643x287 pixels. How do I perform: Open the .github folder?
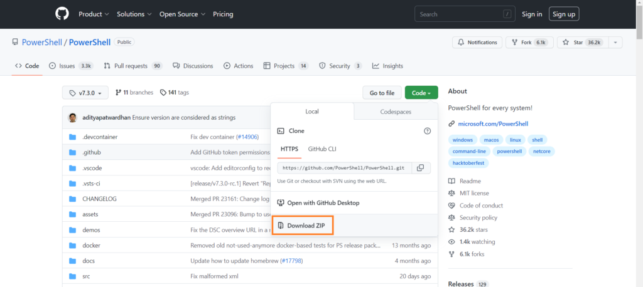click(92, 152)
